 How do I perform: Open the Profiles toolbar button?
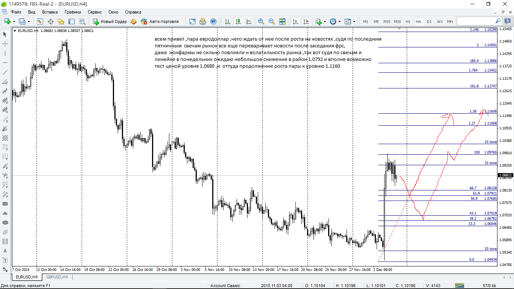click(x=22, y=21)
